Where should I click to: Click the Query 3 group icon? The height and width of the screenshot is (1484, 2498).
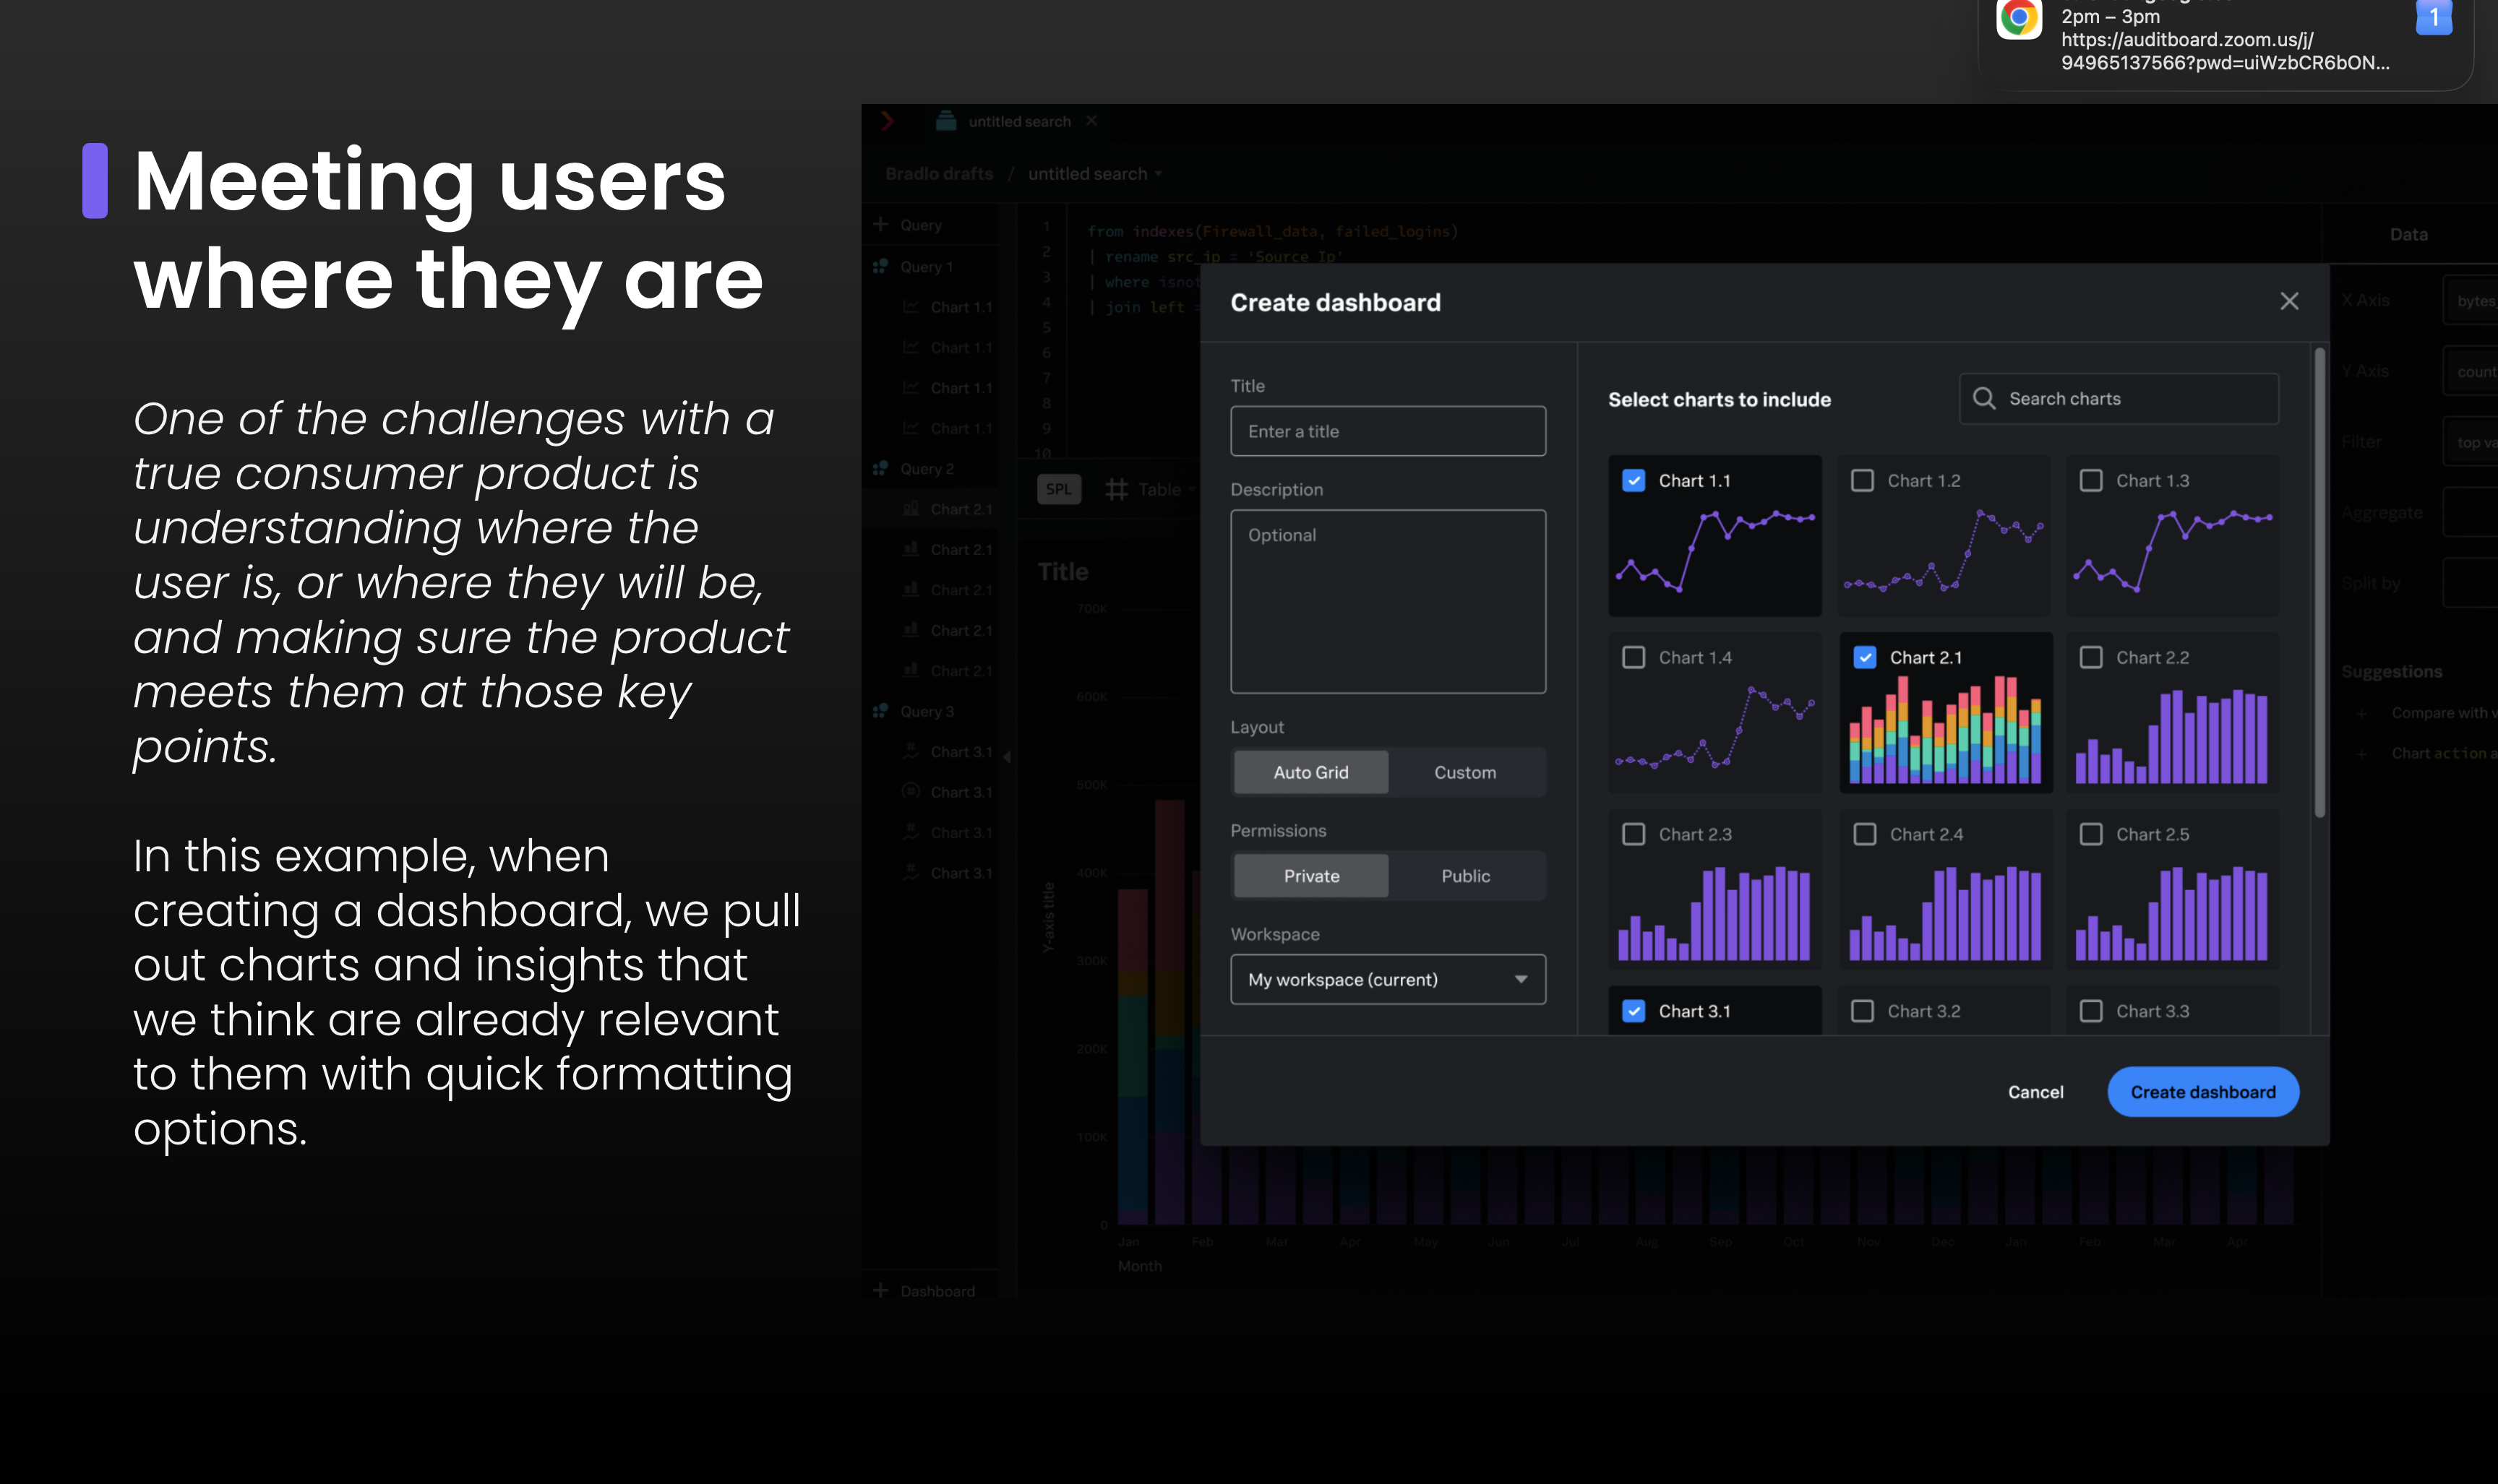coord(880,710)
